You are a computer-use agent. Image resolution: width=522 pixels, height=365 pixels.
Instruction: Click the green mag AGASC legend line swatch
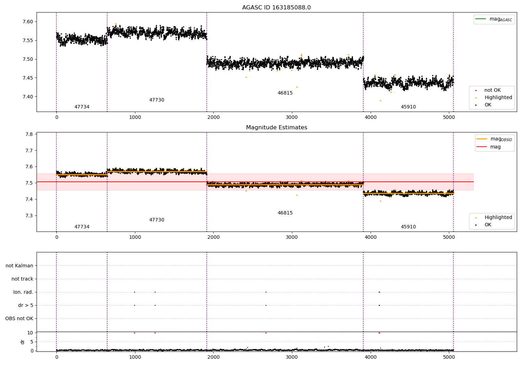(481, 19)
